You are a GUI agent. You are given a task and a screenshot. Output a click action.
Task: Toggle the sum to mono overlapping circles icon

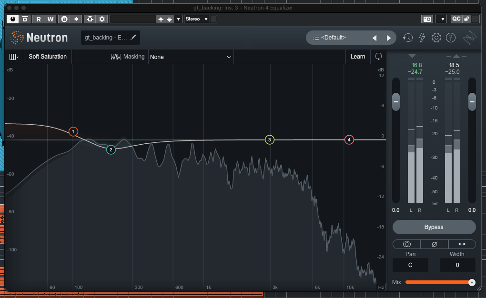click(406, 244)
